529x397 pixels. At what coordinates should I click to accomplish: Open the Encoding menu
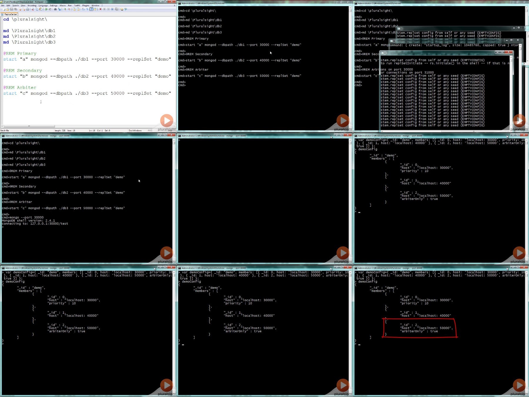[32, 5]
